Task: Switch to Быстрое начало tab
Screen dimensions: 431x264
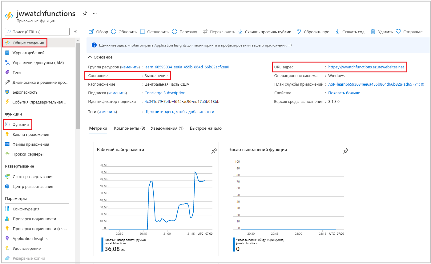Action: coord(206,128)
